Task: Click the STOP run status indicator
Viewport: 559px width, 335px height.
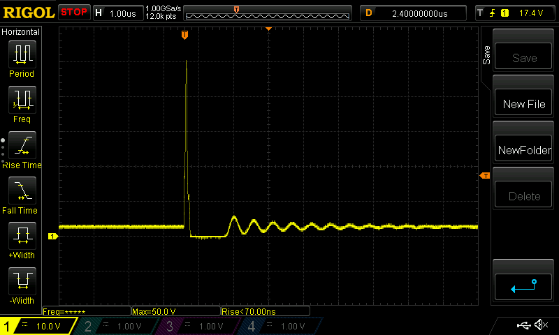Action: (74, 13)
